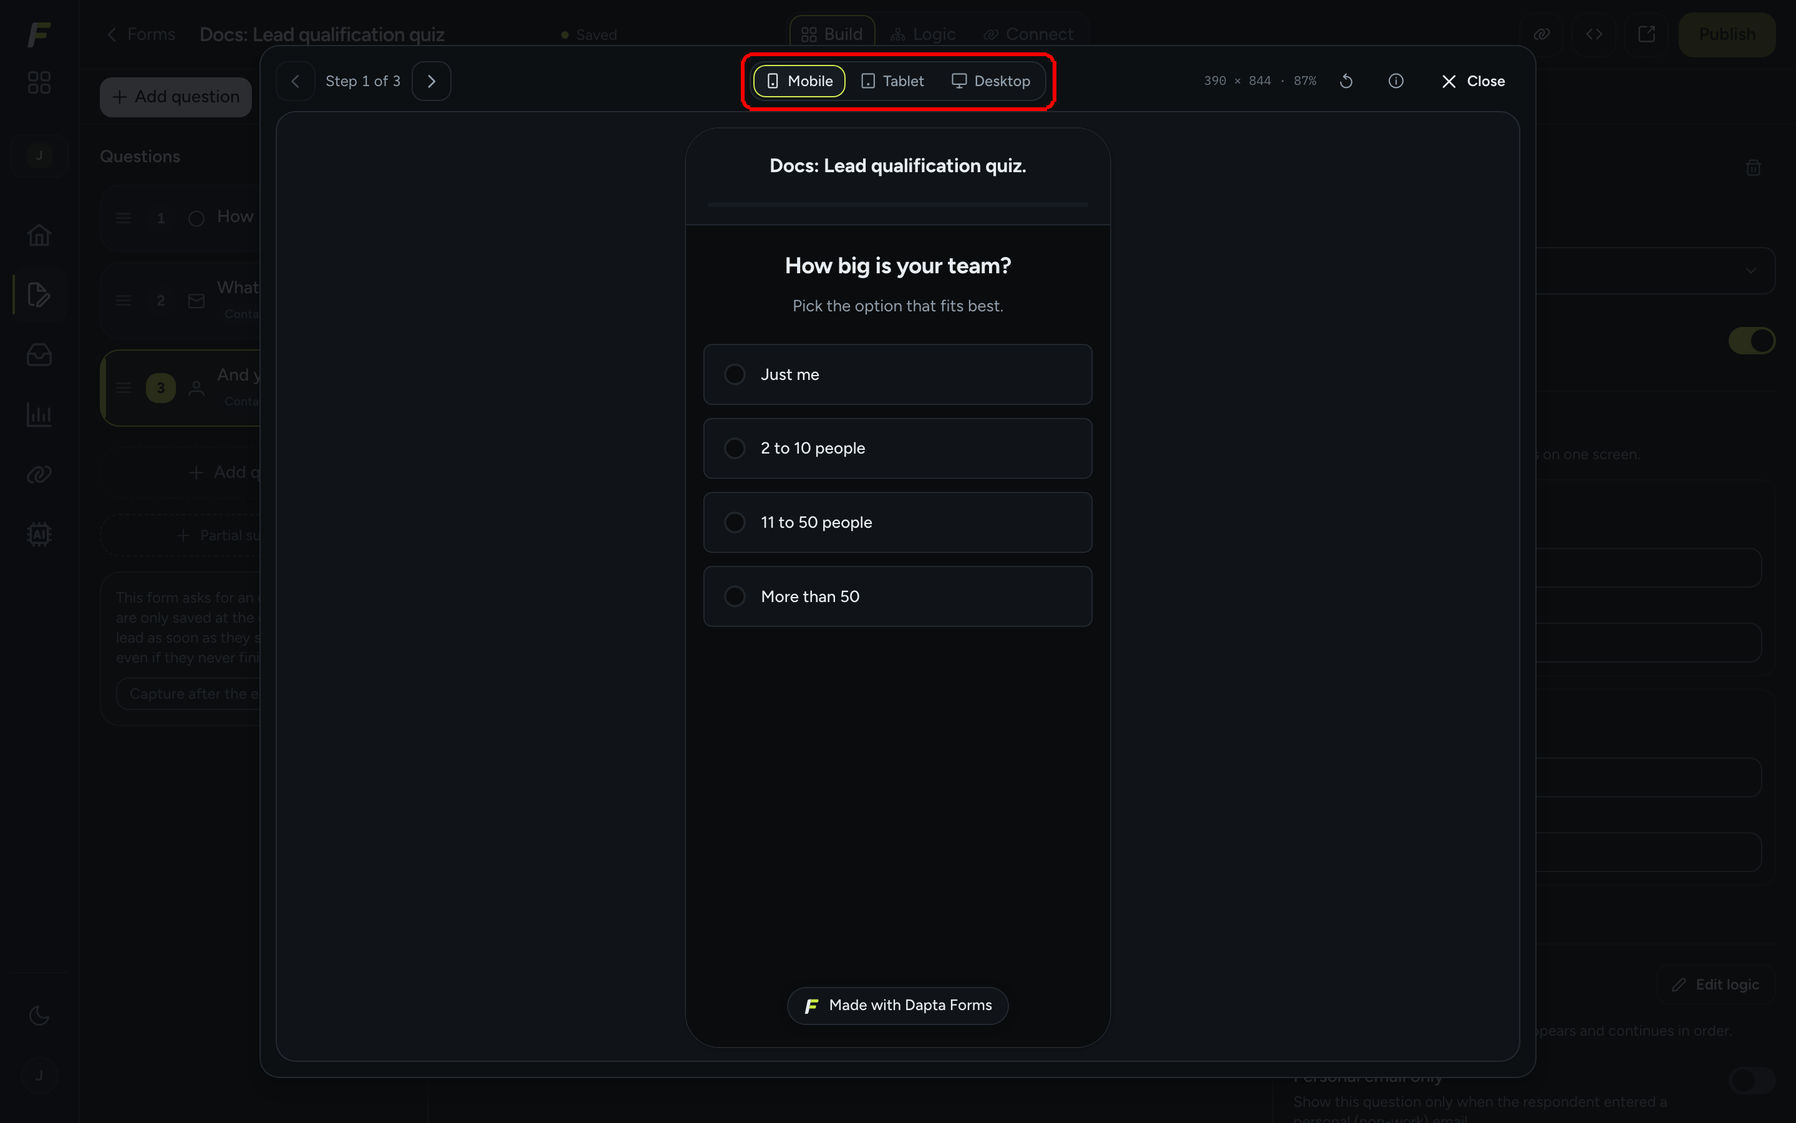Delete question with trash icon
This screenshot has width=1796, height=1123.
[1753, 168]
